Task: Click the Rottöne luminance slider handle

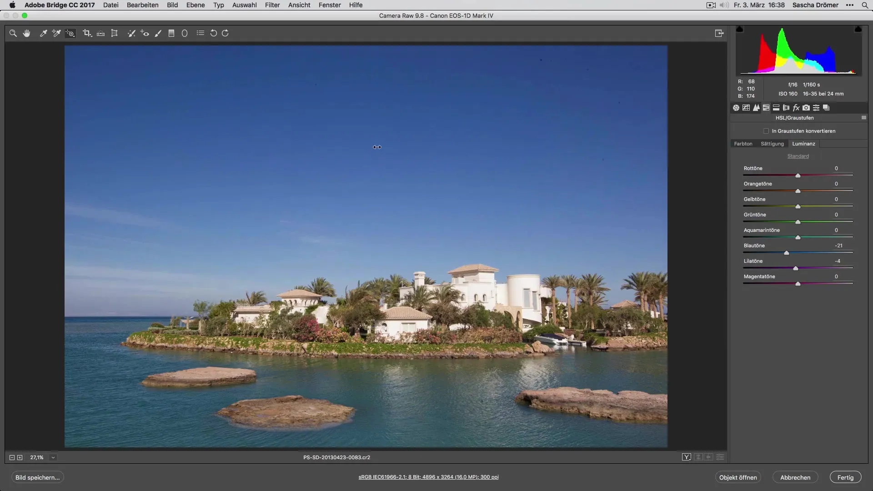Action: coord(798,175)
